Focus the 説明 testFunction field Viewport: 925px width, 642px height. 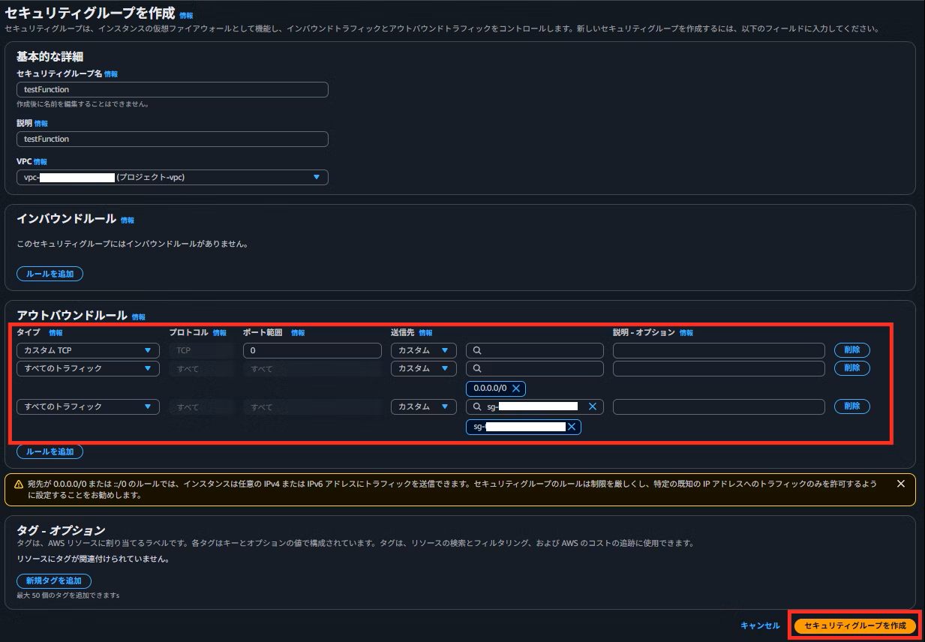point(173,139)
